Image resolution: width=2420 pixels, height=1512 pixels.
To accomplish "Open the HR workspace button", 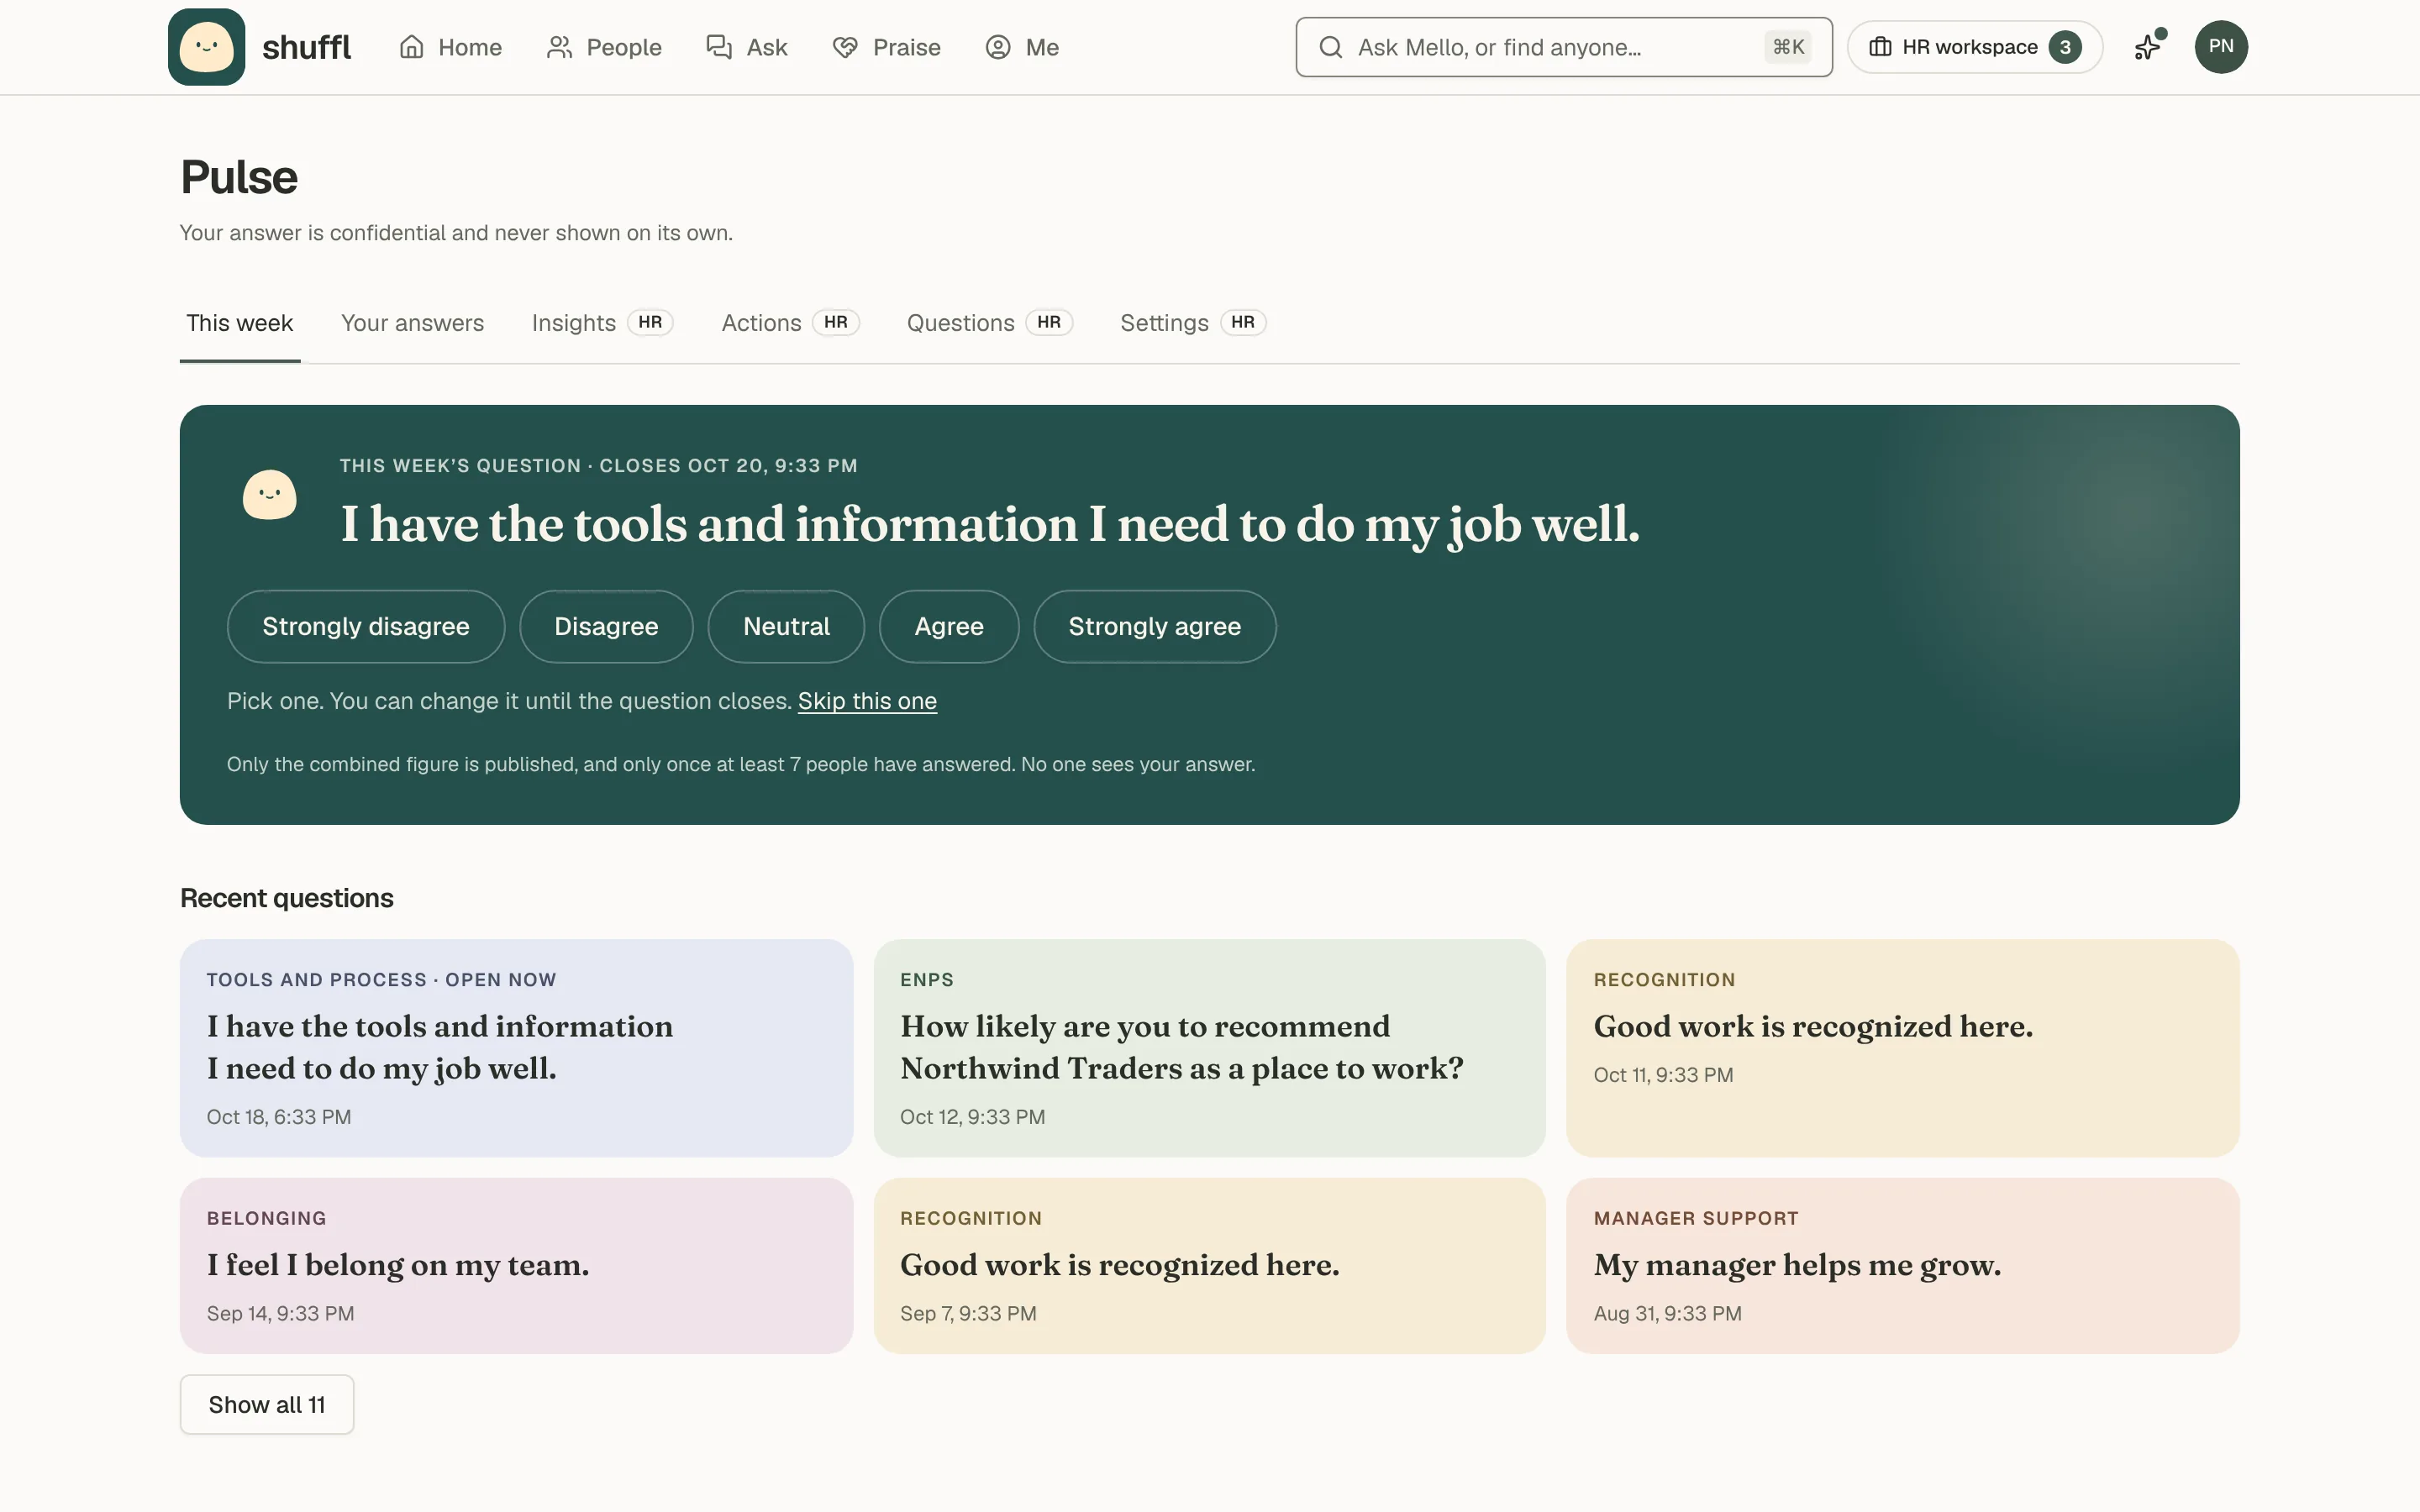I will point(1974,47).
